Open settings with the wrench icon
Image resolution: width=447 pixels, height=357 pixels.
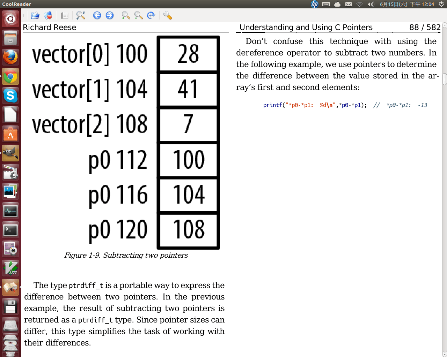[167, 15]
